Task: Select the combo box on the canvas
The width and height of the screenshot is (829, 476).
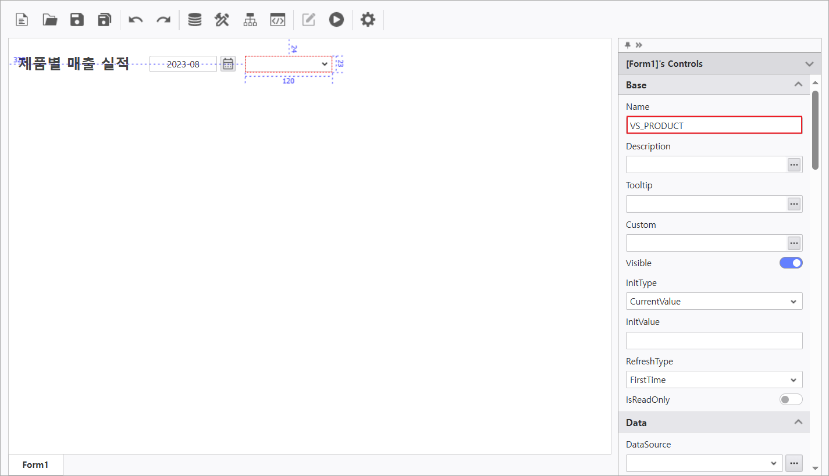Action: pos(289,64)
